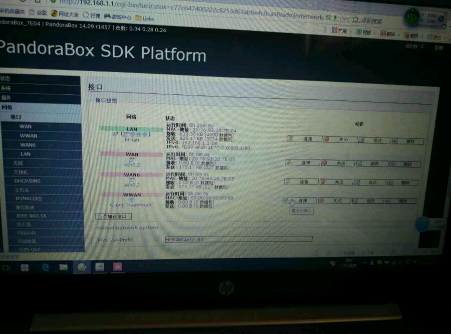Click Stop (关闭) button in WAN row
451x334 pixels.
[338, 163]
